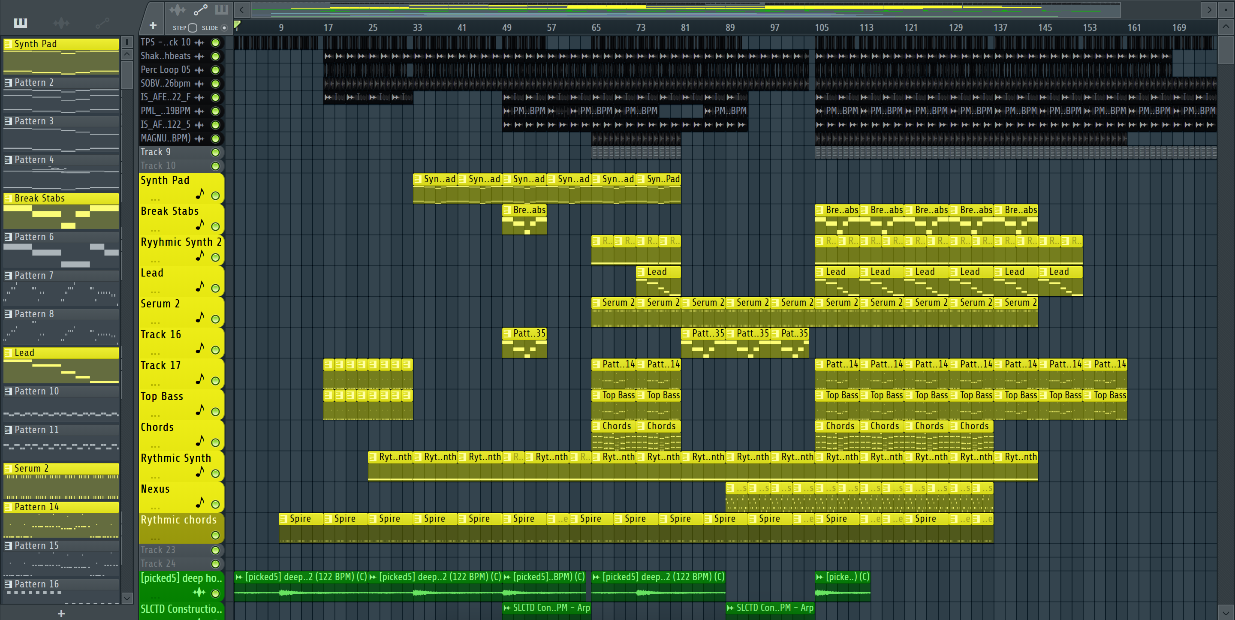Click the note icon on Chords track
This screenshot has width=1235, height=620.
click(200, 441)
